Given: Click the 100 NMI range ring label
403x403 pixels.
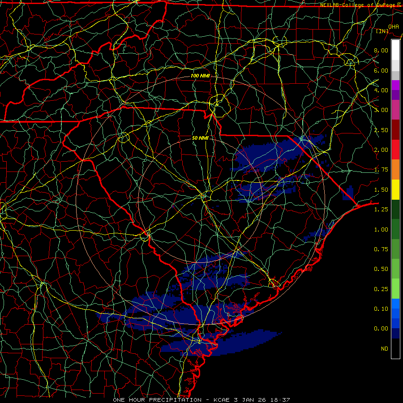Looking at the screenshot, I should pyautogui.click(x=200, y=76).
